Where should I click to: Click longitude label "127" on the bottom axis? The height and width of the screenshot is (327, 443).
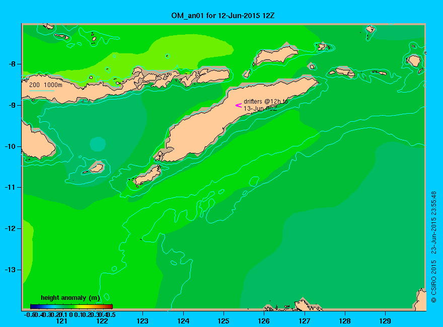(x=304, y=321)
